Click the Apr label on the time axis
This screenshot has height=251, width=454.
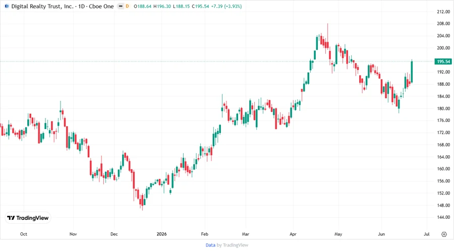[x=293, y=234]
